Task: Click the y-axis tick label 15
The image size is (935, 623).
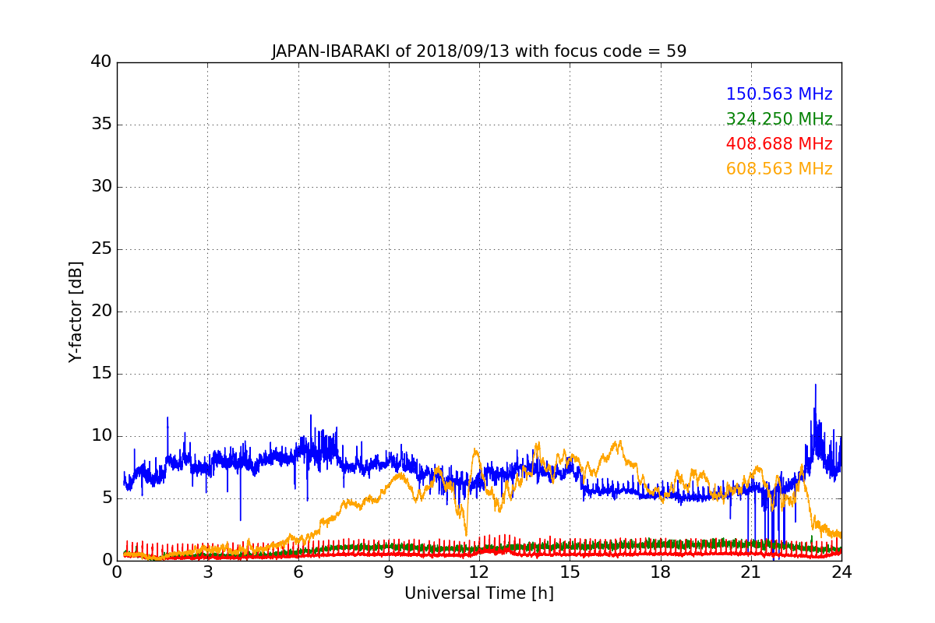Action: 101,374
